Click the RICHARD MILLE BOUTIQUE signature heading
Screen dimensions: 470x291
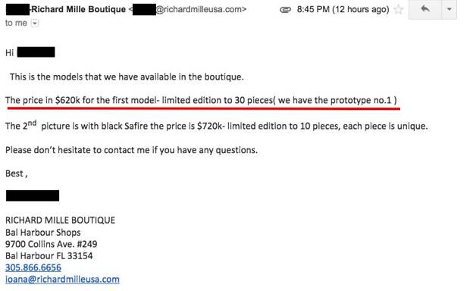pyautogui.click(x=60, y=221)
